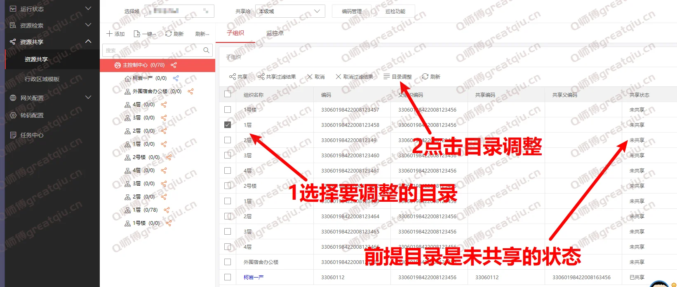Click the 编码管理 button
Viewport: 677px width, 287px height.
[x=351, y=11]
